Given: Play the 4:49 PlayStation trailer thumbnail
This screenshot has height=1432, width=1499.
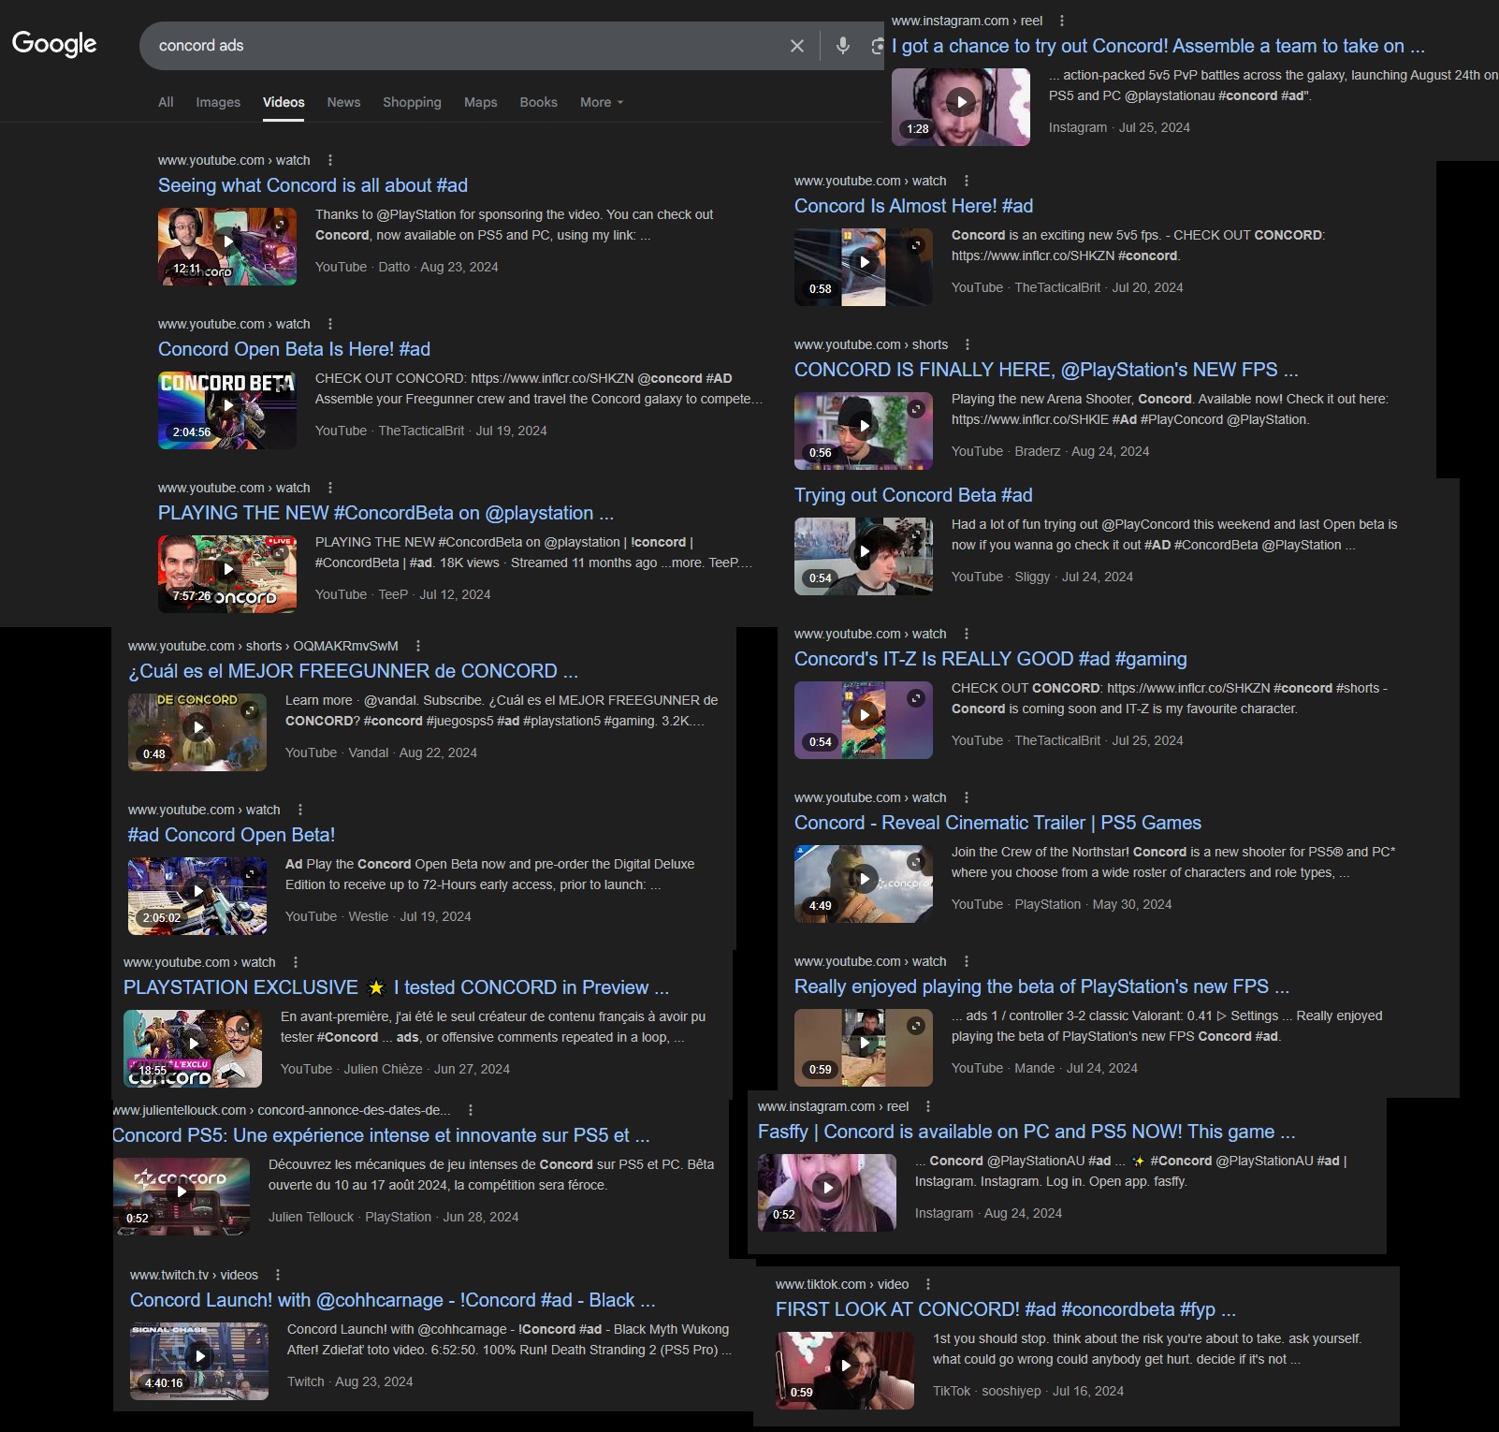Looking at the screenshot, I should [864, 884].
